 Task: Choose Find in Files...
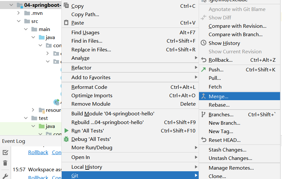click(x=130, y=41)
